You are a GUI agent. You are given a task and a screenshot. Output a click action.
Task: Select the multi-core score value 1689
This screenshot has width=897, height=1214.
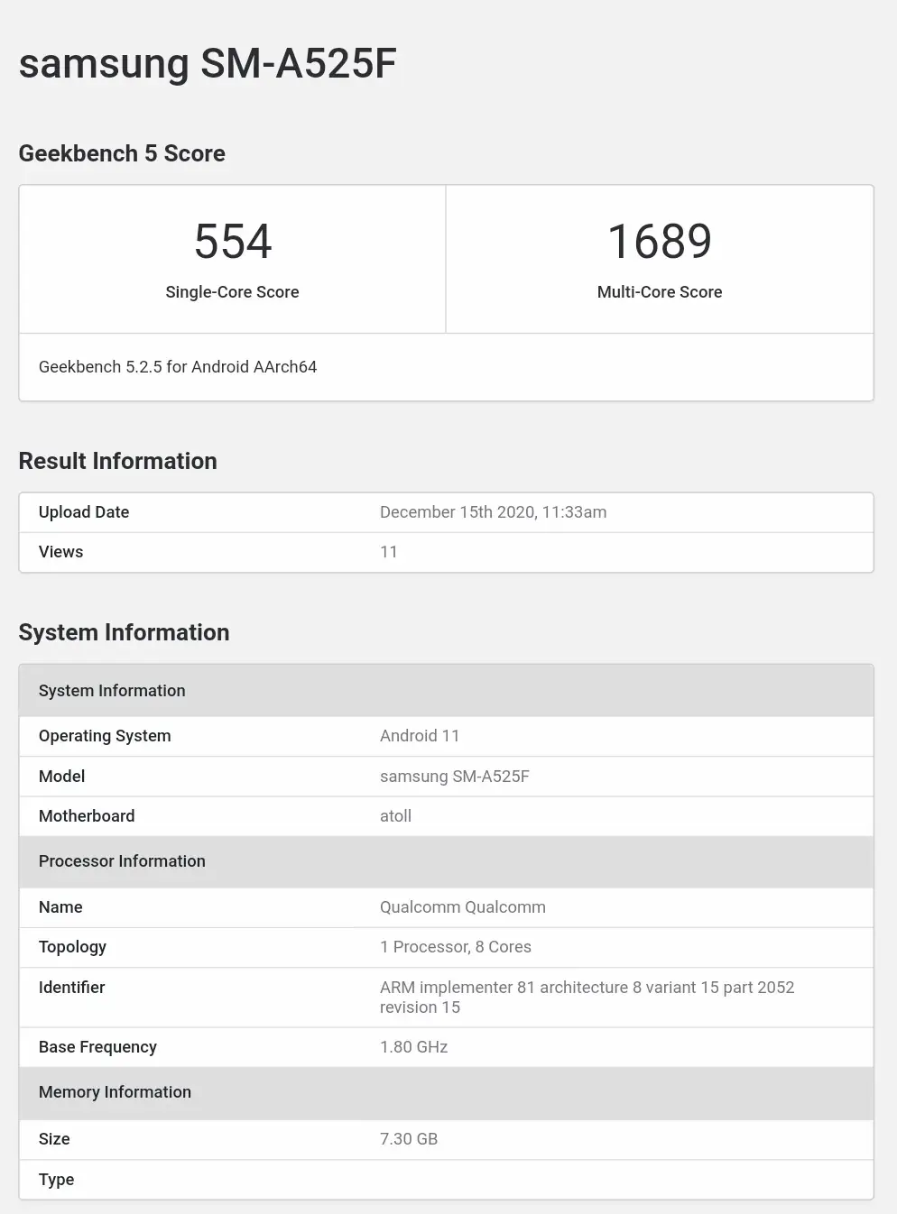point(660,242)
